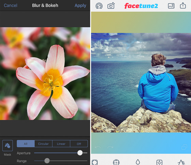The width and height of the screenshot is (191, 165).
Task: Select the framed droplet tool icon
Action: [x=159, y=162]
